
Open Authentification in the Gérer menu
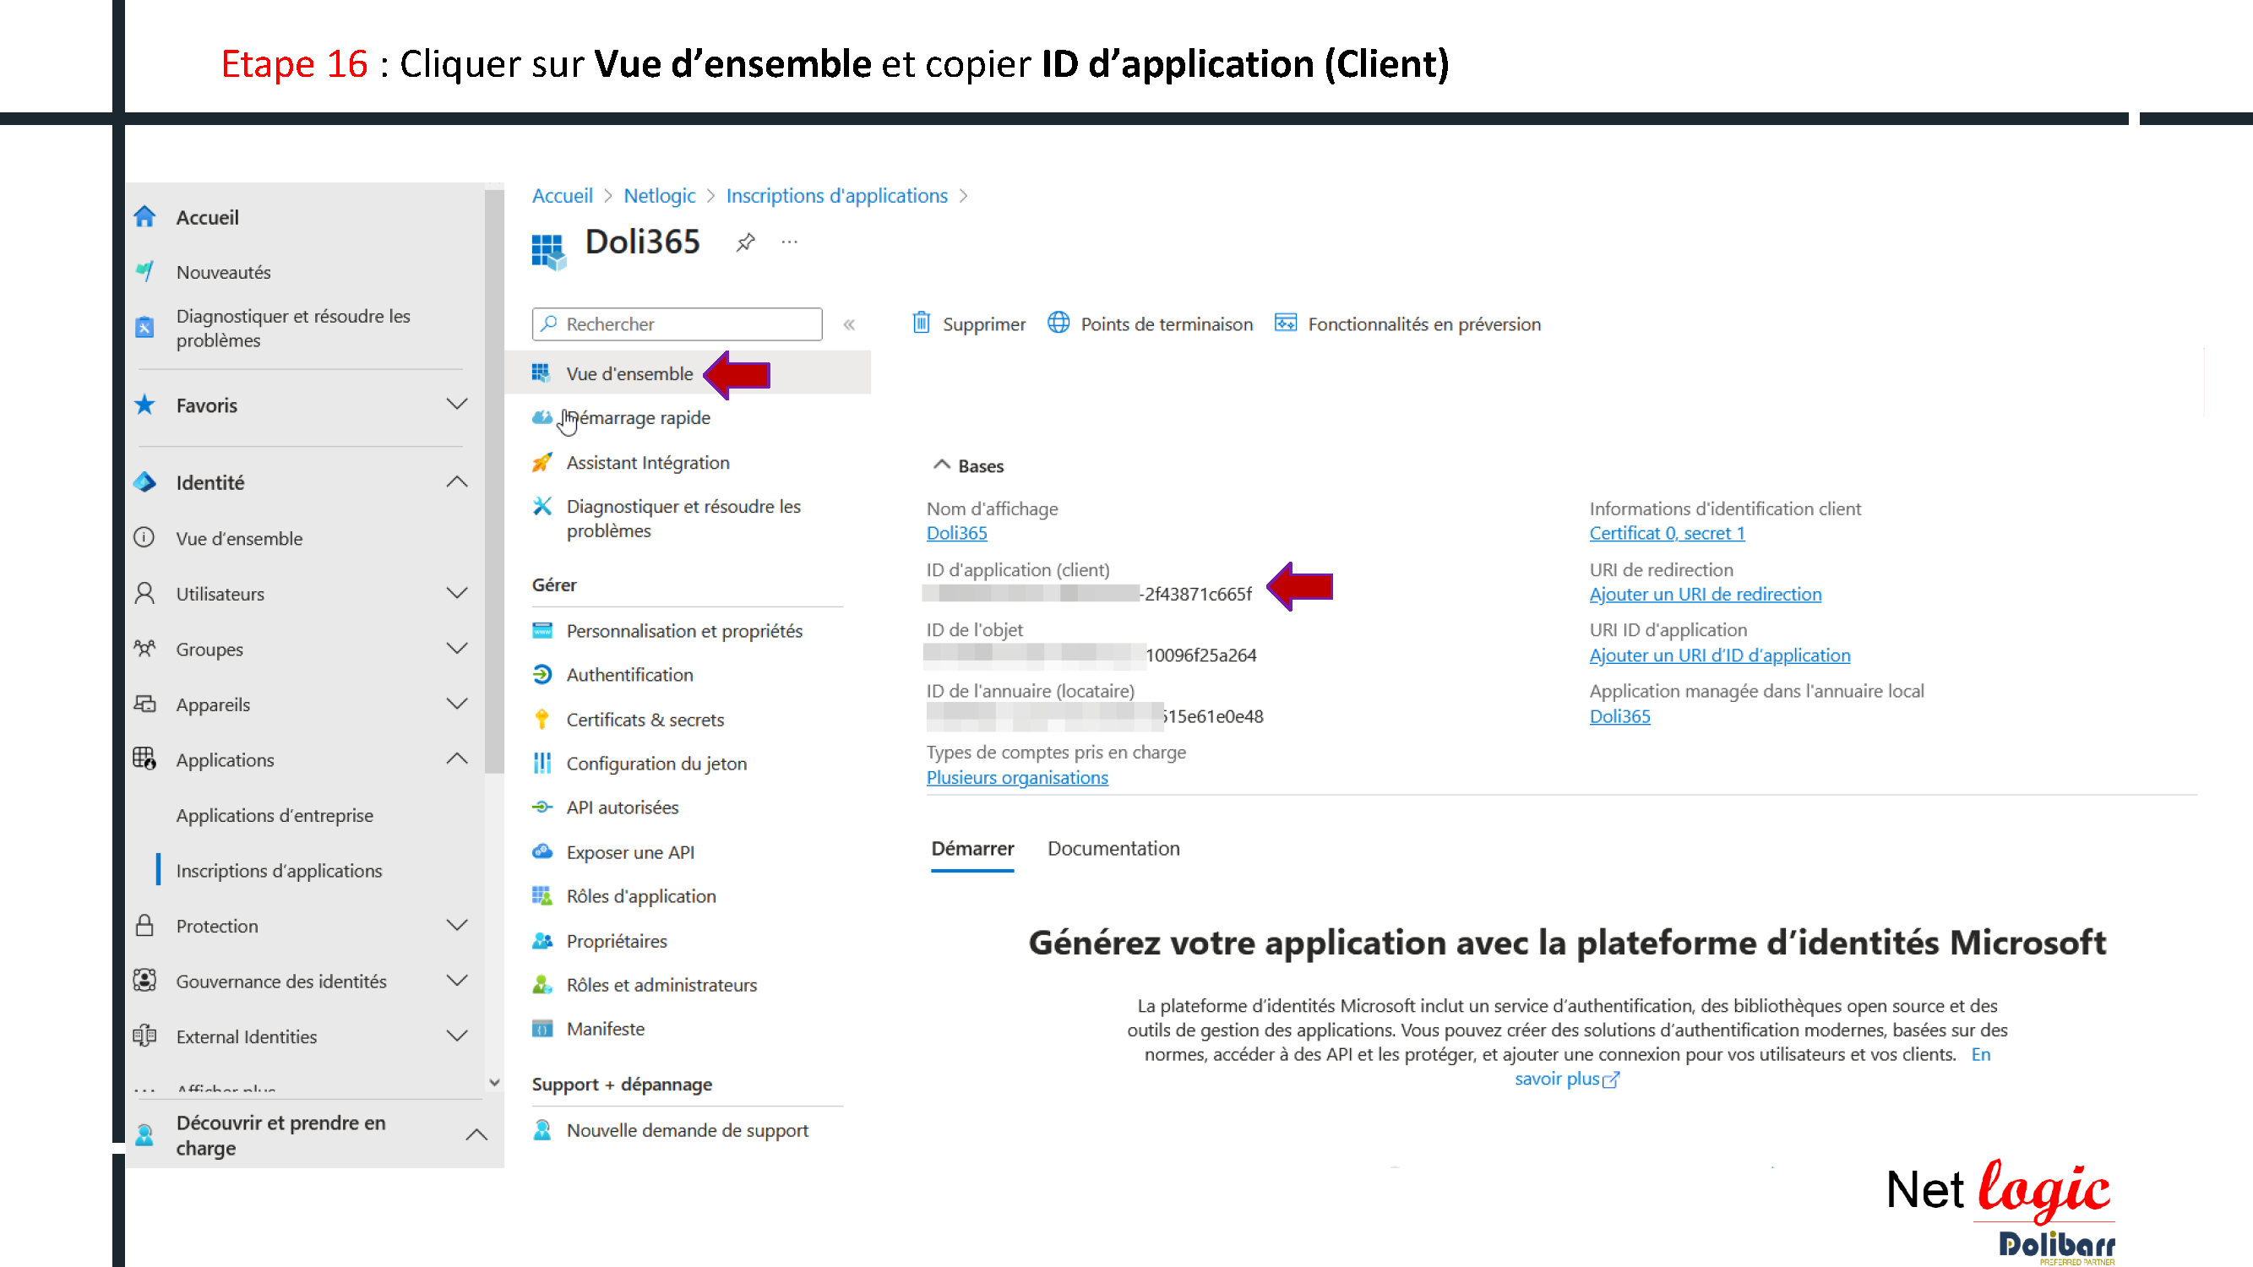629,675
